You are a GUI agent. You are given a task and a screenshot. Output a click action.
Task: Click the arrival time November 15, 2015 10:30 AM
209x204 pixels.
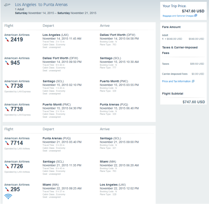[119, 62]
